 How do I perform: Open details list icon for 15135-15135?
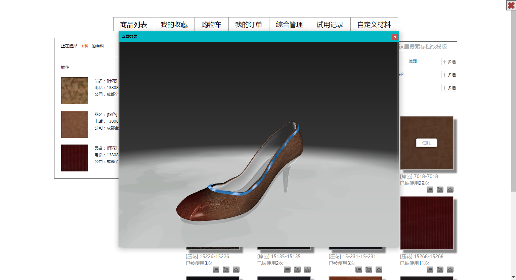tap(287, 270)
